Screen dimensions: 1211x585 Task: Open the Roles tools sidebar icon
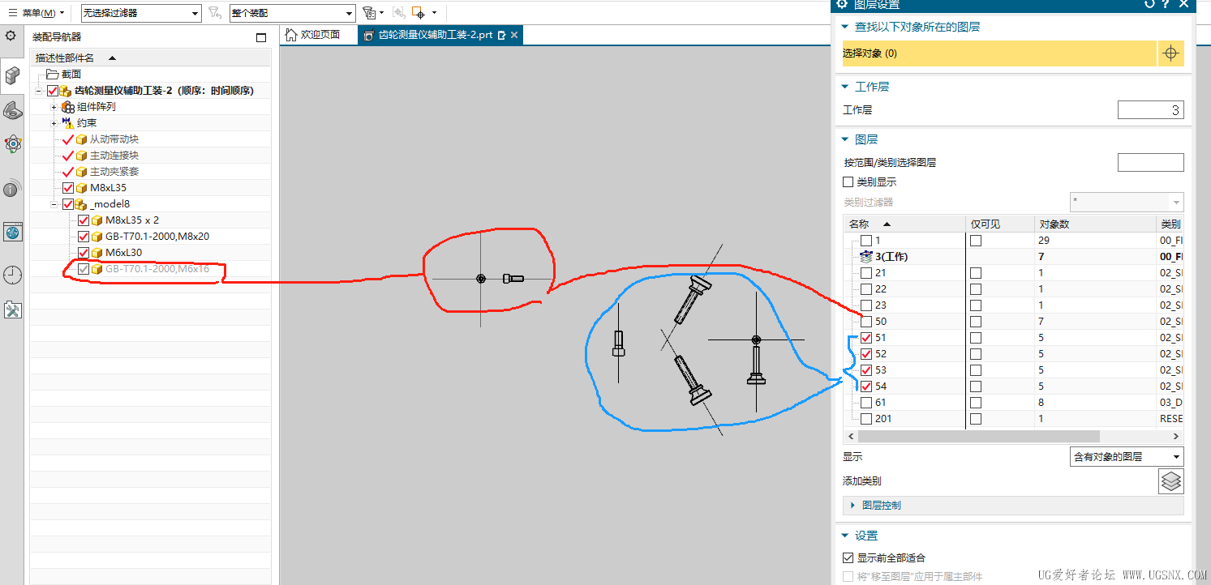tap(12, 310)
